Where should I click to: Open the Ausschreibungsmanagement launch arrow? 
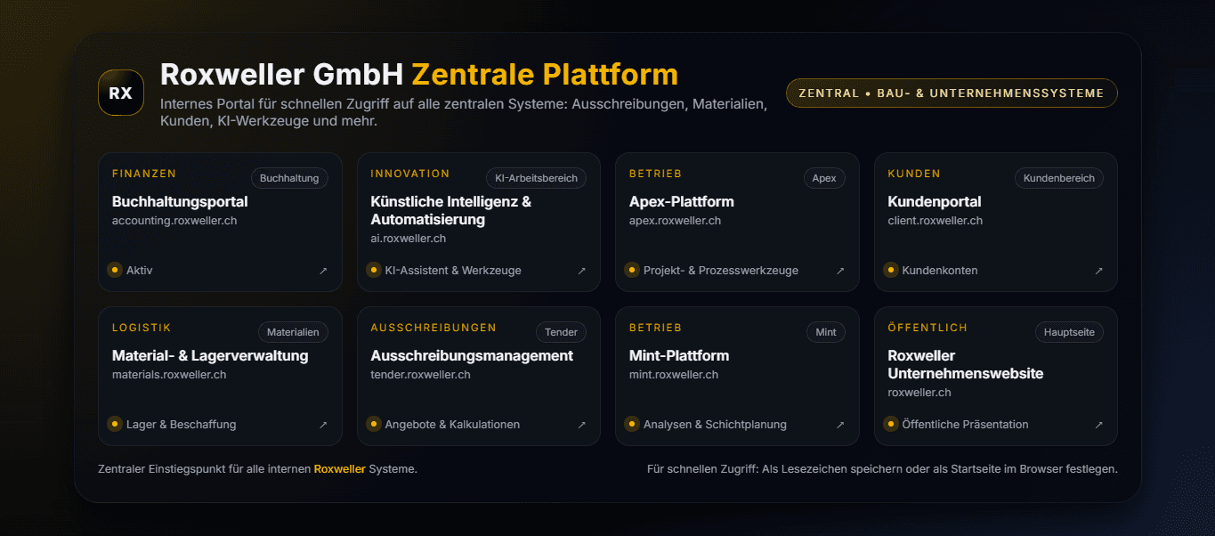pyautogui.click(x=582, y=424)
